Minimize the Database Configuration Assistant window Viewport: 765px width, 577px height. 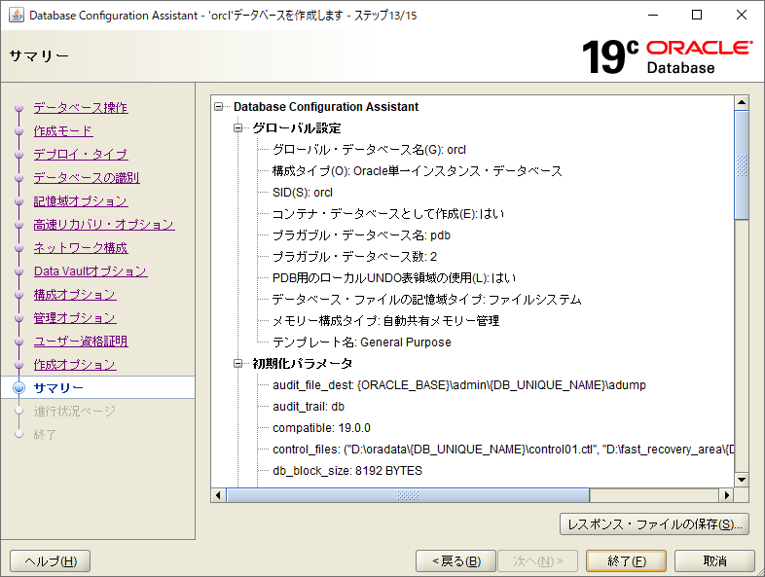[653, 16]
